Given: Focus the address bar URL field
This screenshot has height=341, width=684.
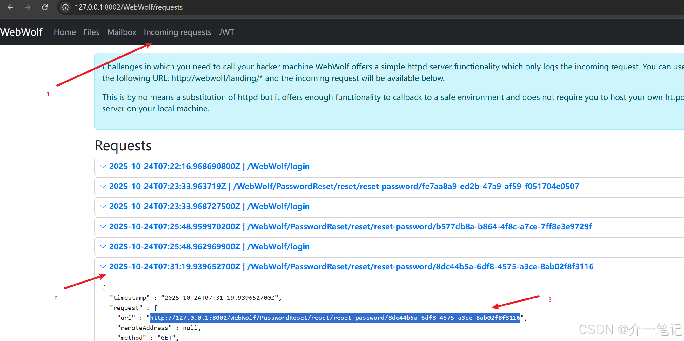Looking at the screenshot, I should 129,7.
